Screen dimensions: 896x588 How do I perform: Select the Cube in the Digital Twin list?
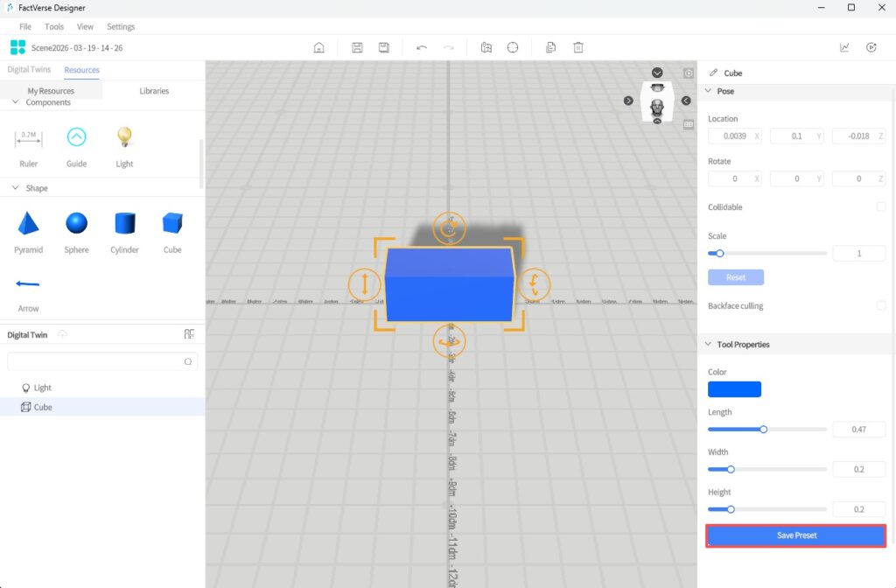point(43,406)
